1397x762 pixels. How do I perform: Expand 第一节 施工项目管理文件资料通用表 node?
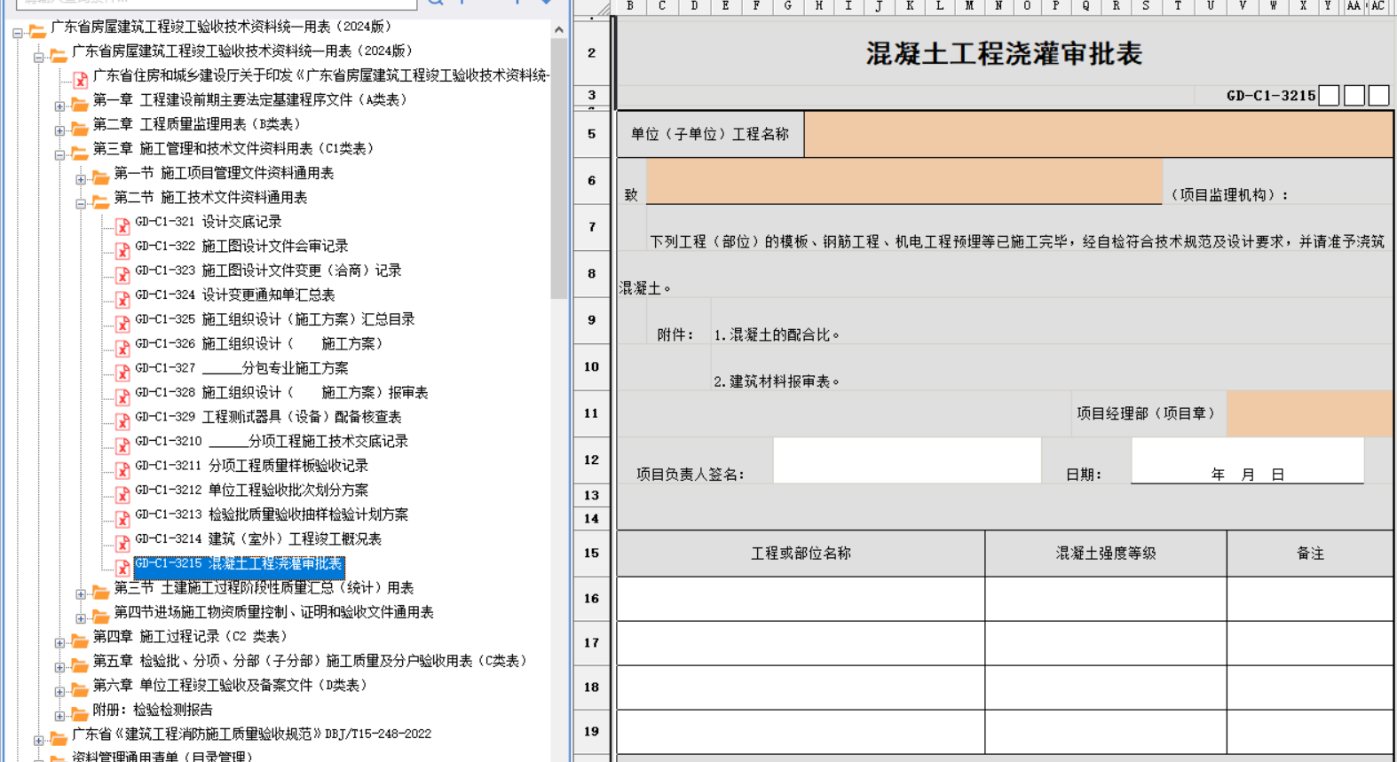coord(81,179)
